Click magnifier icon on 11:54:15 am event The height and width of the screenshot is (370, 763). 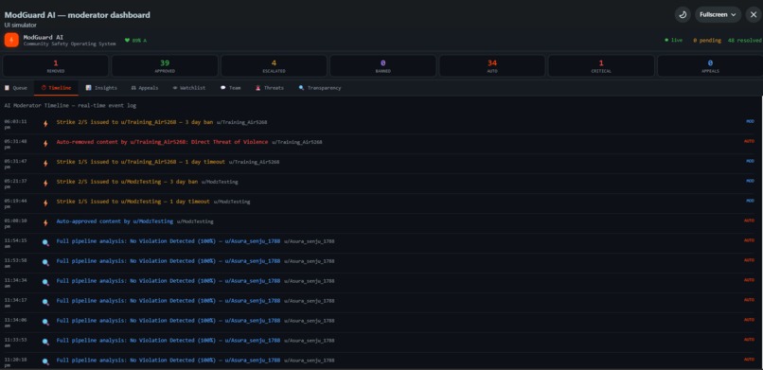(x=45, y=242)
